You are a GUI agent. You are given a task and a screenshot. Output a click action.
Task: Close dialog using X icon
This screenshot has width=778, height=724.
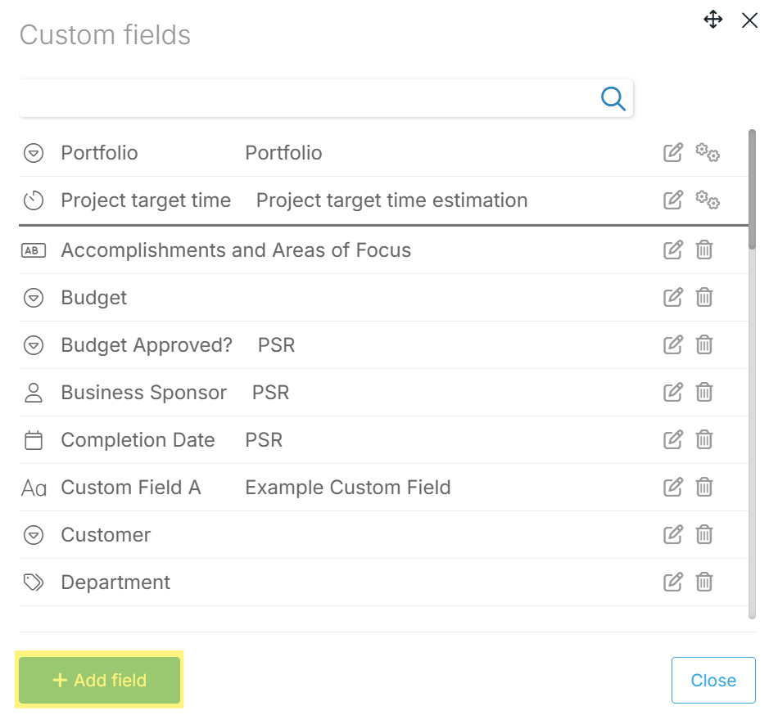(749, 20)
